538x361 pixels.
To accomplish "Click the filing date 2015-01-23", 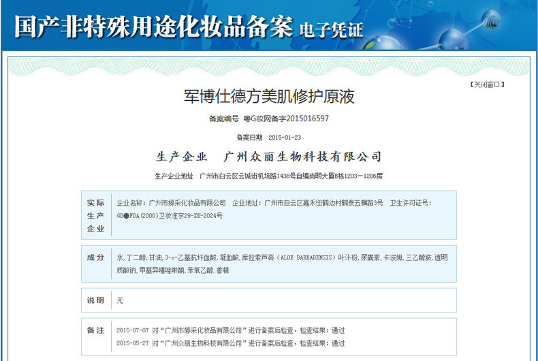I will point(285,138).
